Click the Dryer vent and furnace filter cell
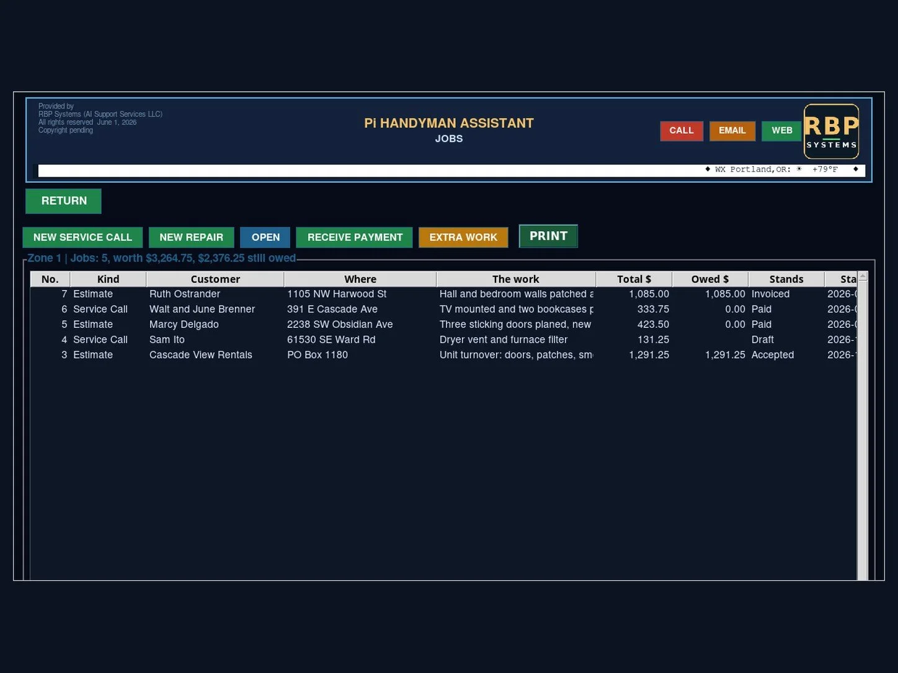This screenshot has height=673, width=898. (x=504, y=340)
